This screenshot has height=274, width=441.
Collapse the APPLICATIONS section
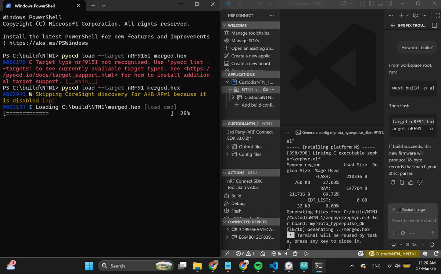click(251, 74)
